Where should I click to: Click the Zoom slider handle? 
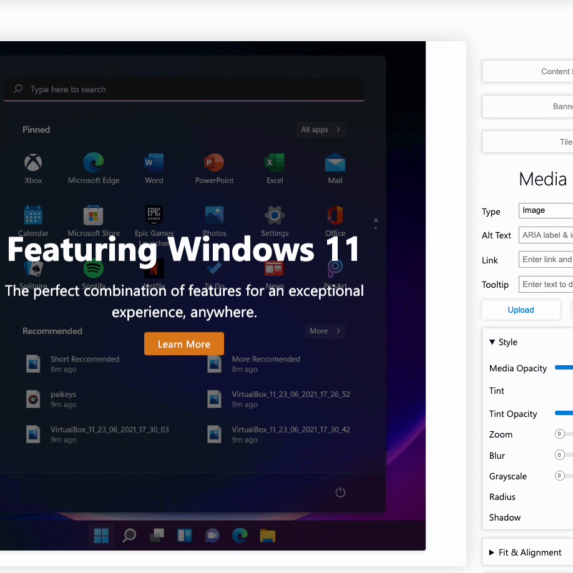(x=560, y=434)
